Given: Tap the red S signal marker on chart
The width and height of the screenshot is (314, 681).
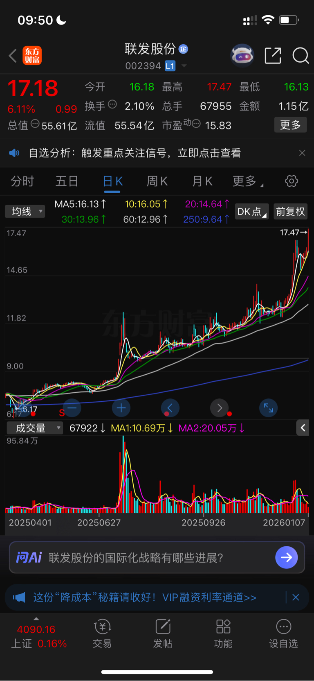Looking at the screenshot, I should coord(62,413).
